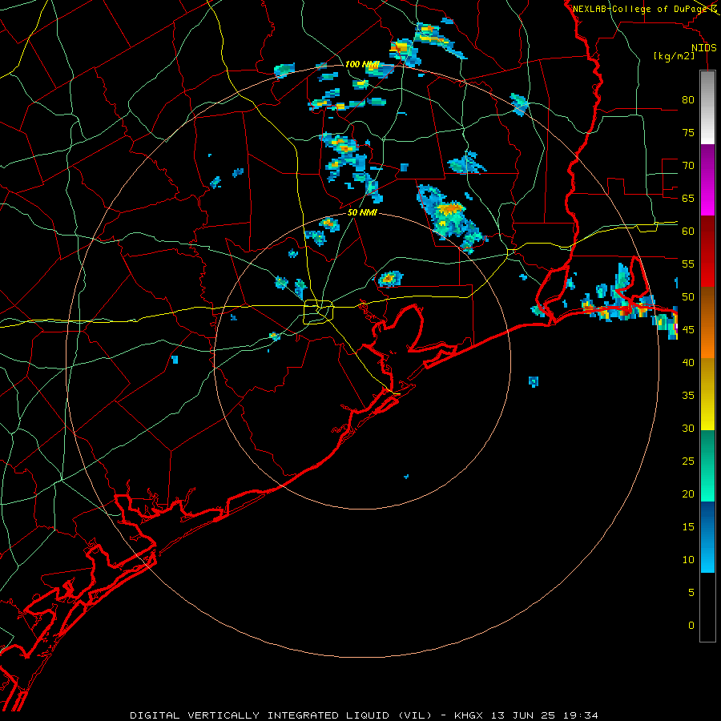The width and height of the screenshot is (721, 721).
Task: Click the blue segment of the color bar
Action: click(x=707, y=537)
